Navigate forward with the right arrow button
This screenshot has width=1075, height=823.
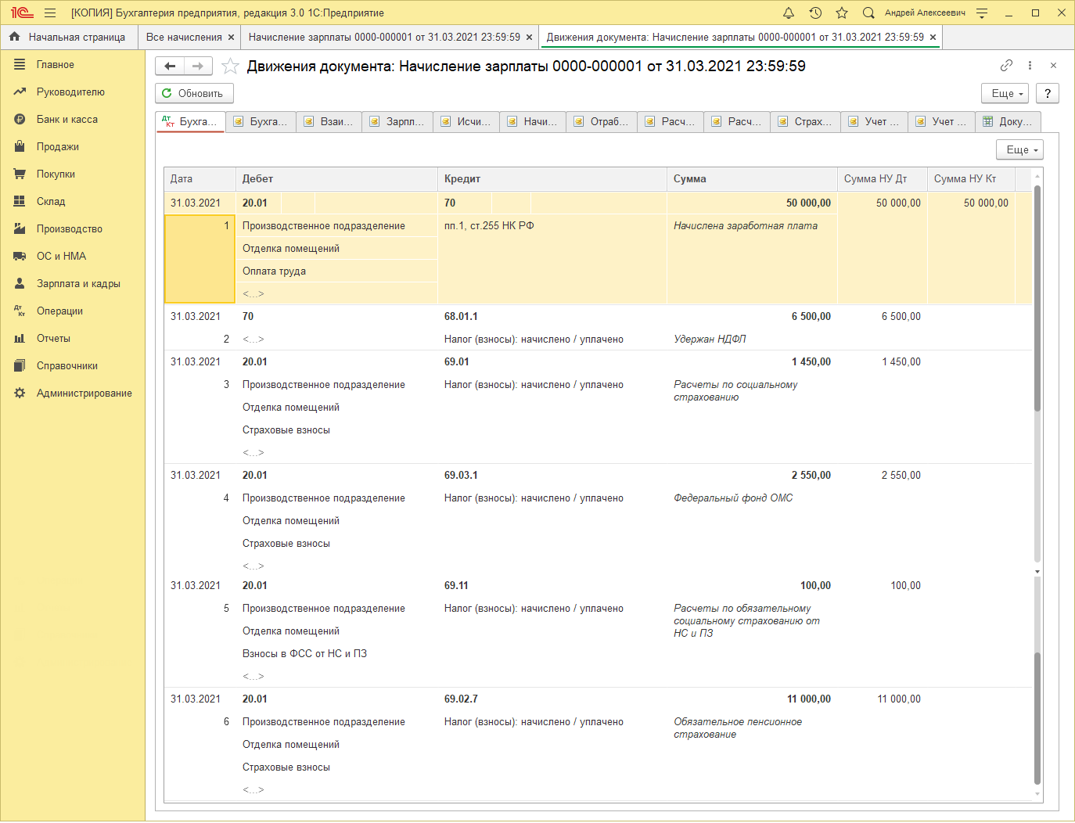coord(198,66)
